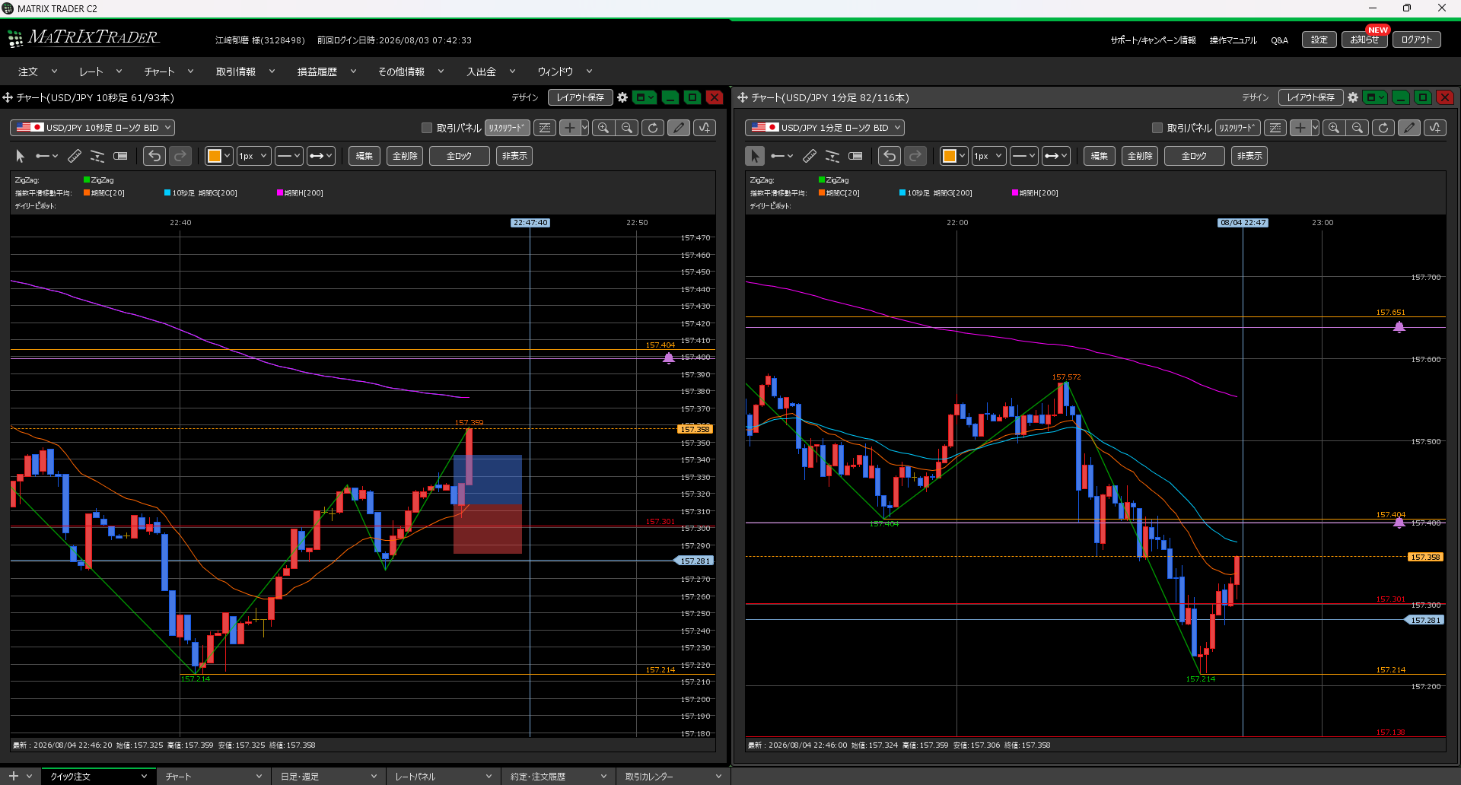The height and width of the screenshot is (785, 1461).
Task: Select the label text tool in 10秒足 chart
Action: coord(120,156)
